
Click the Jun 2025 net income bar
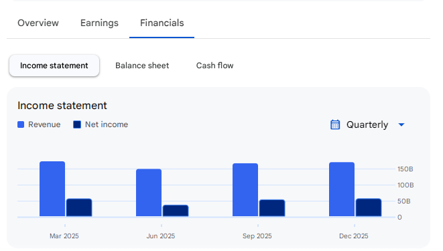pyautogui.click(x=176, y=211)
